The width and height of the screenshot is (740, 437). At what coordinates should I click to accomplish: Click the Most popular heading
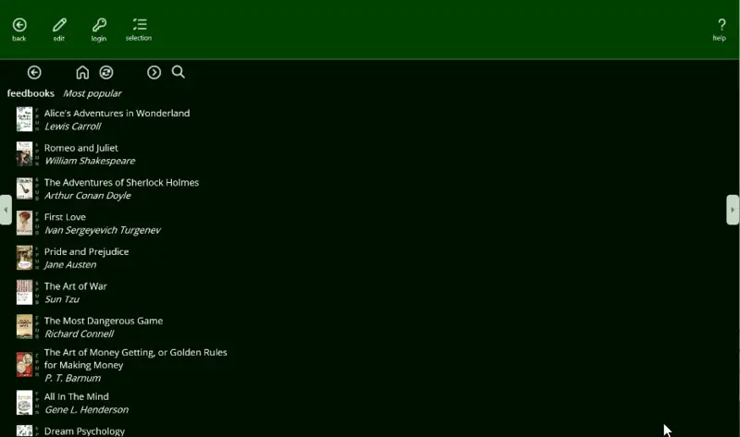(92, 93)
